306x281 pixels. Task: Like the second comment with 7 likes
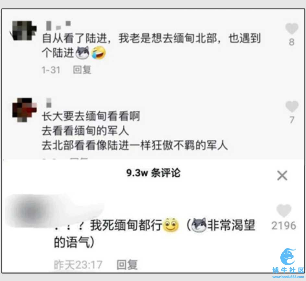click(x=292, y=107)
